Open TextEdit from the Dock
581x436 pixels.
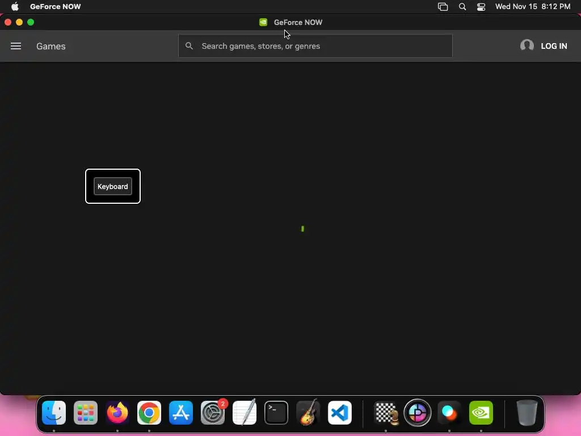pos(245,413)
